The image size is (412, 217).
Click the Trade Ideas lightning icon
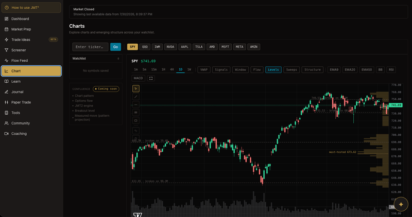coord(6,40)
